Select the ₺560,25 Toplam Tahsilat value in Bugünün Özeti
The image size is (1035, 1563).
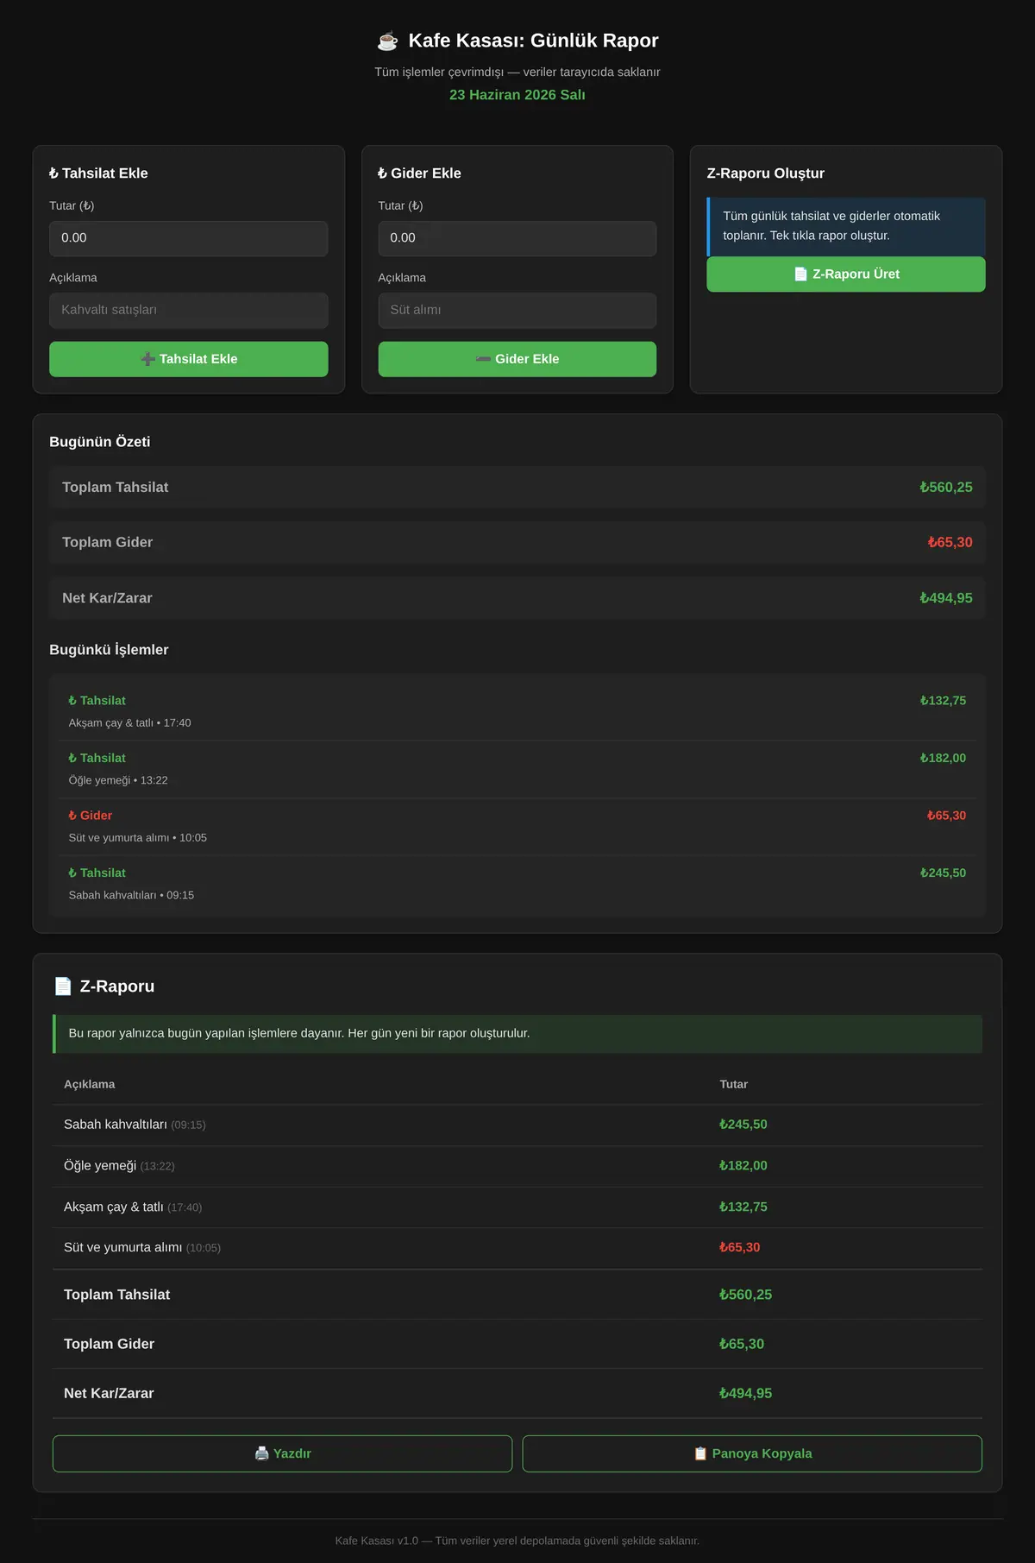[946, 488]
